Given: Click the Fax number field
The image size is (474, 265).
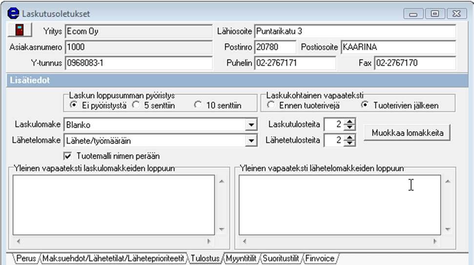Looking at the screenshot, I should (415, 63).
